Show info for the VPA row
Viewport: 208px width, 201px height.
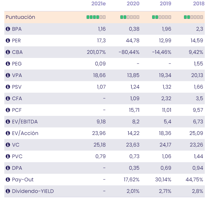click(x=8, y=75)
